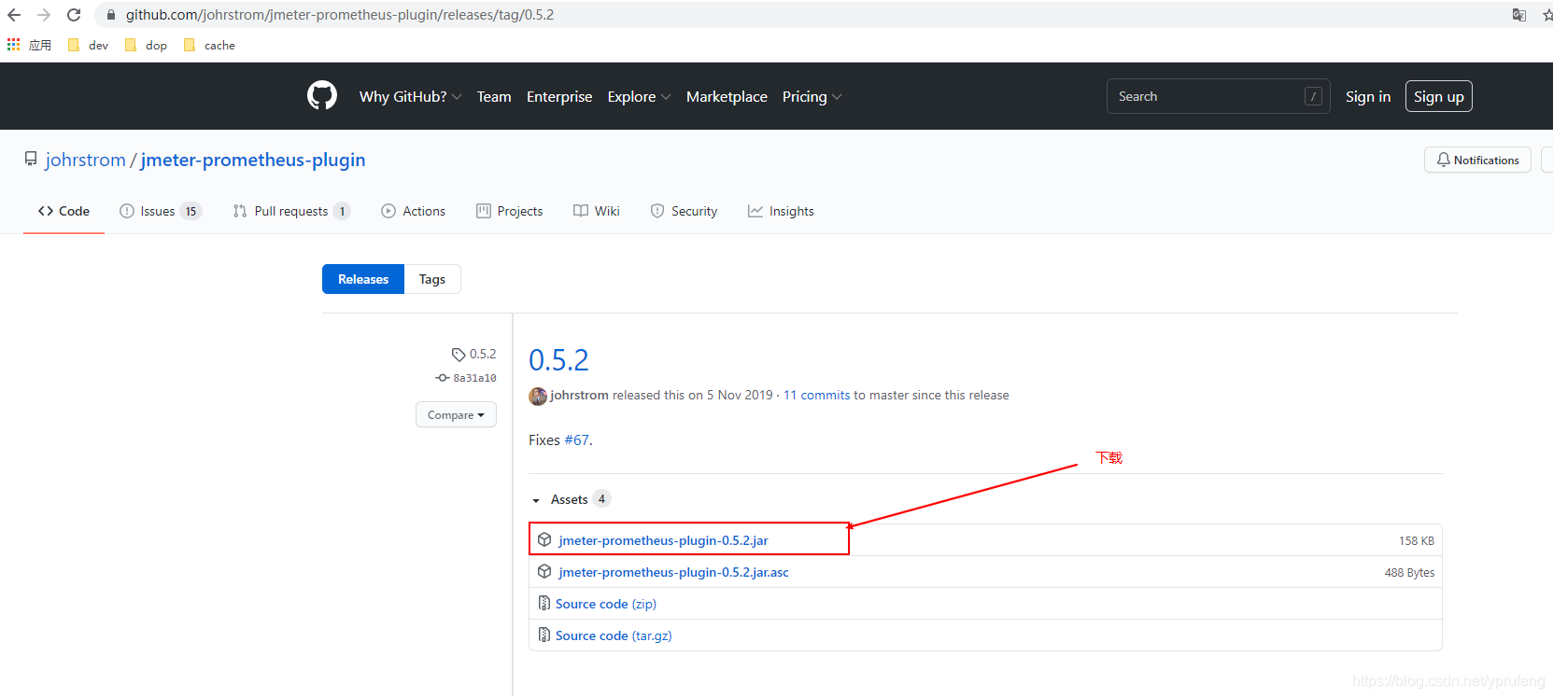Open the jmeter-prometheus-plugin repository link

[x=253, y=160]
